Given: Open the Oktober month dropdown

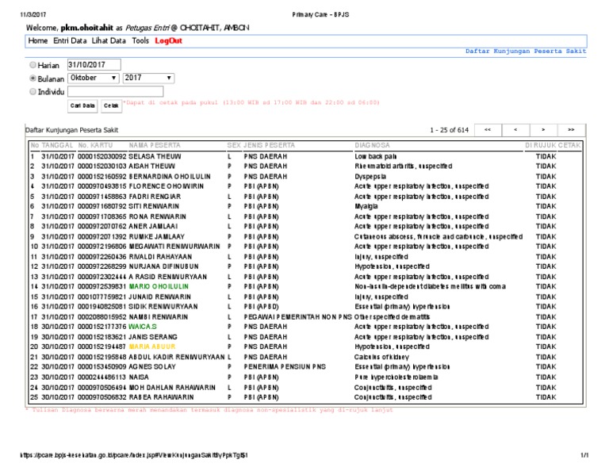Looking at the screenshot, I should coord(94,78).
